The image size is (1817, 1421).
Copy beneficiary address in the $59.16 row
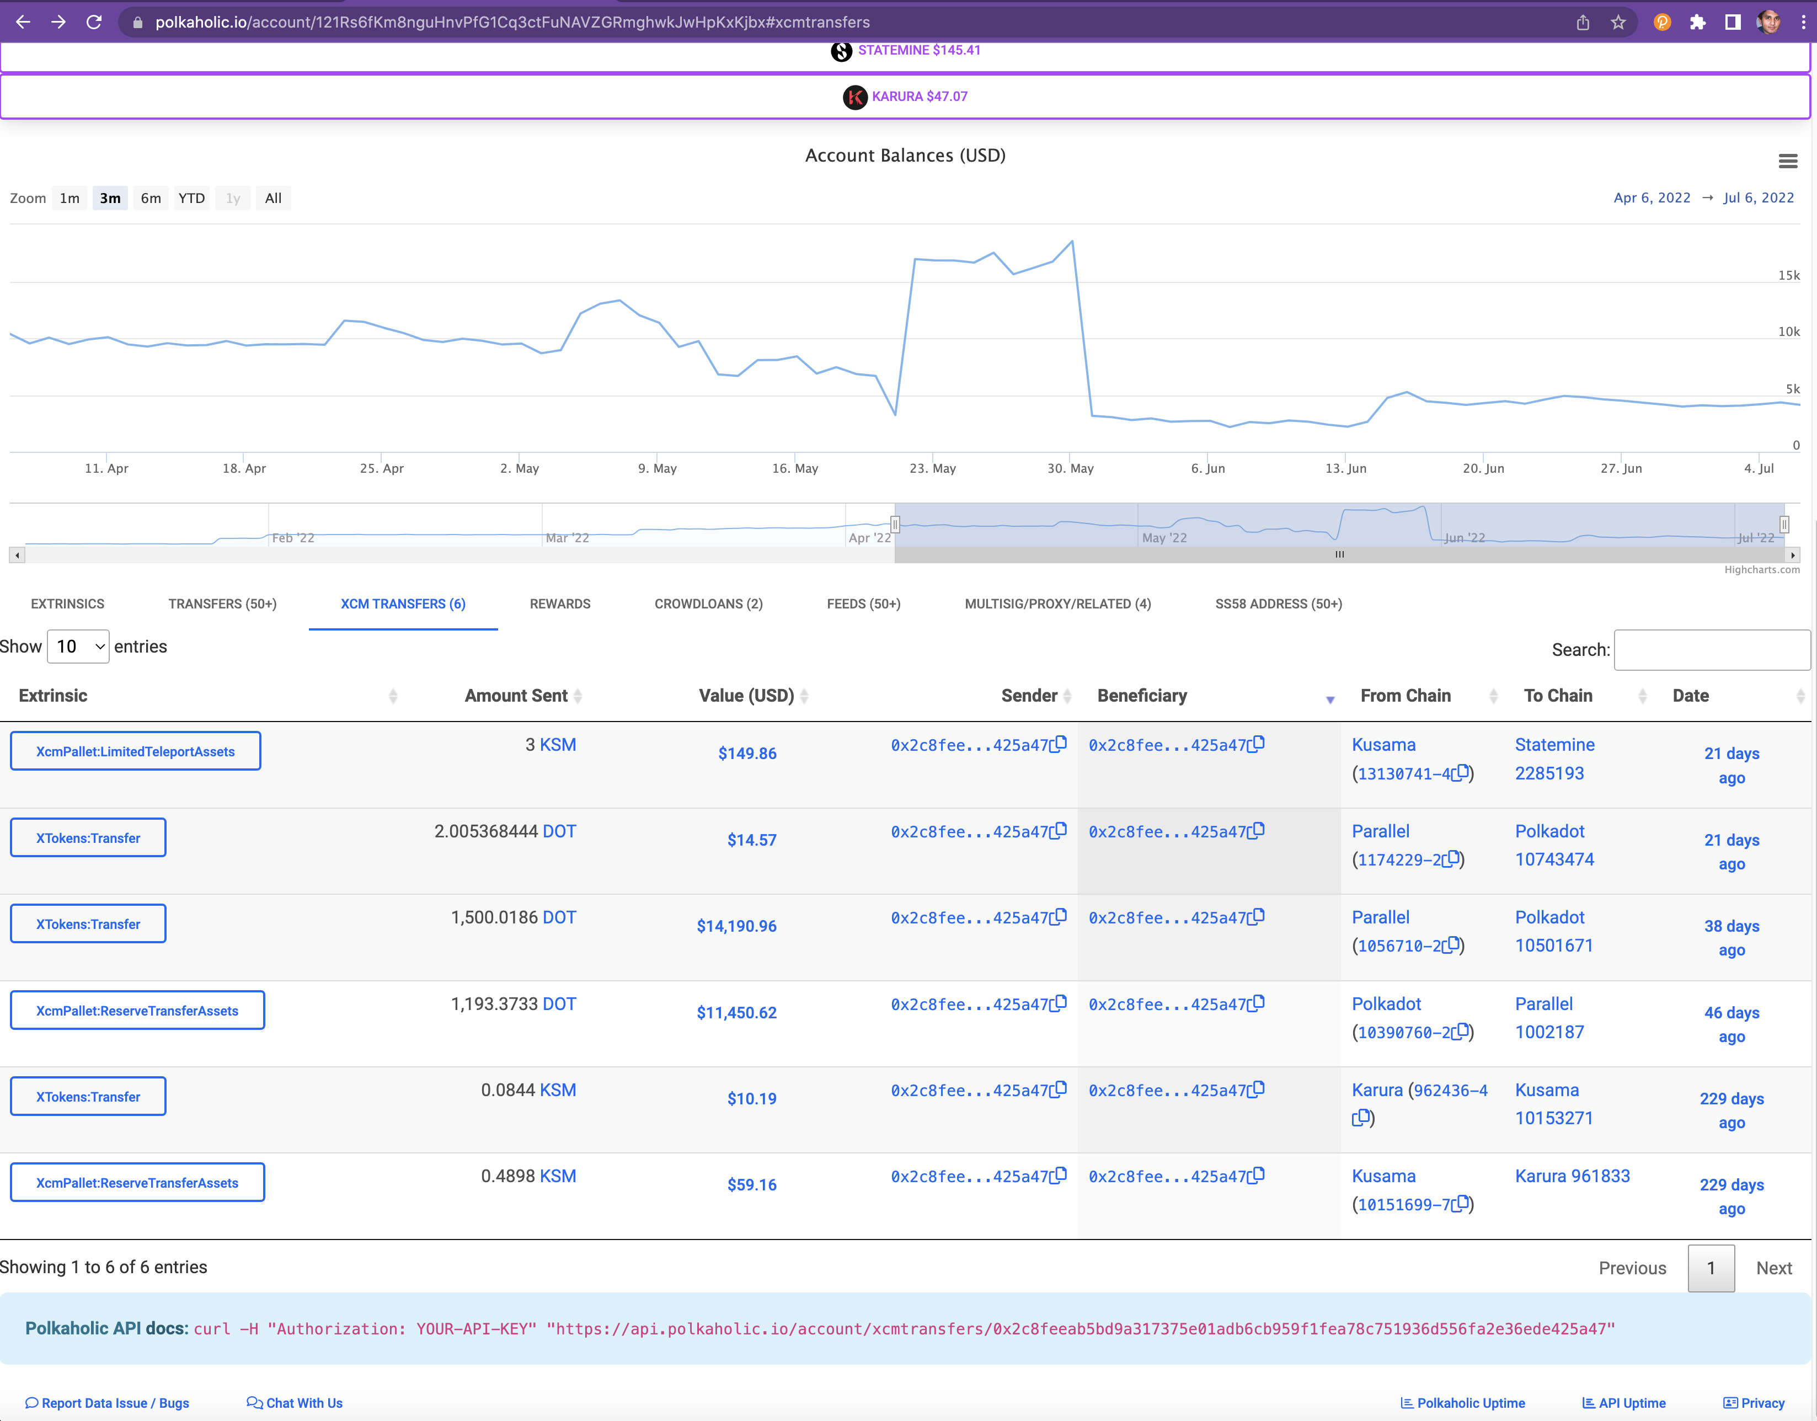point(1256,1176)
